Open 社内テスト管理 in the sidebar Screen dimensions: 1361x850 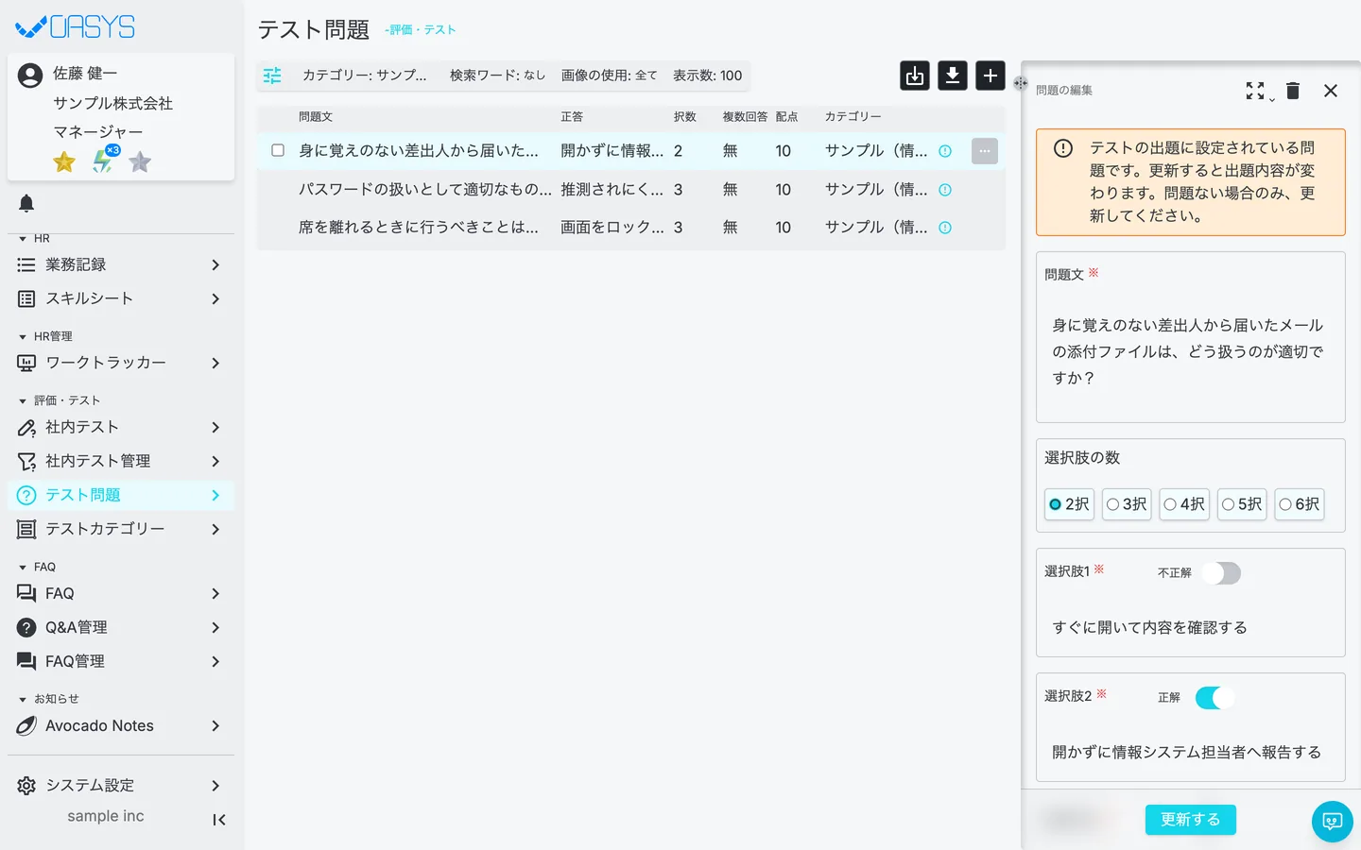click(121, 461)
